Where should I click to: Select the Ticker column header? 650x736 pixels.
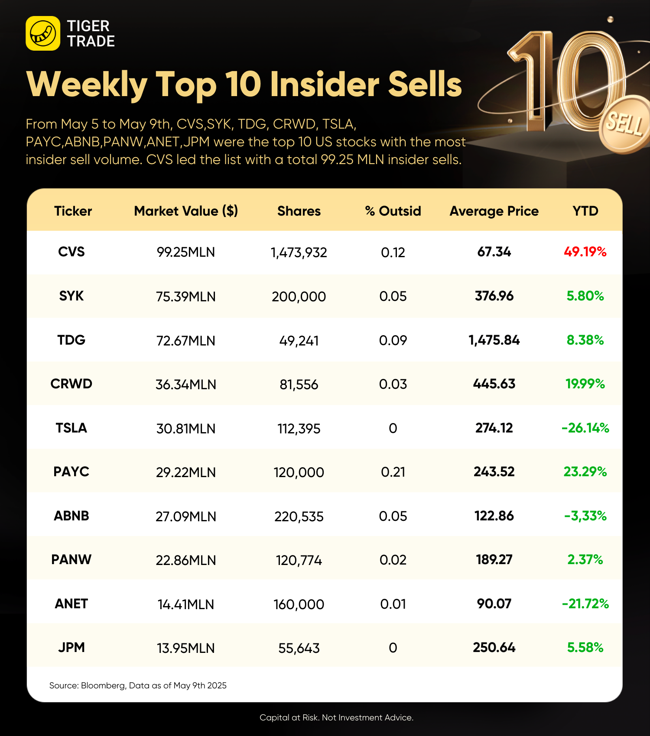click(x=73, y=211)
